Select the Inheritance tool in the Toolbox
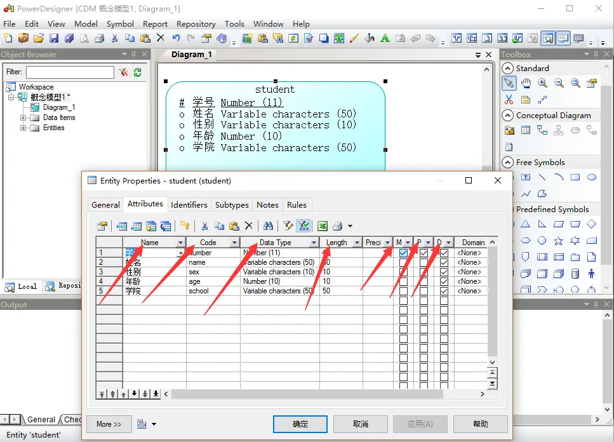This screenshot has height=442, width=614. (558, 130)
